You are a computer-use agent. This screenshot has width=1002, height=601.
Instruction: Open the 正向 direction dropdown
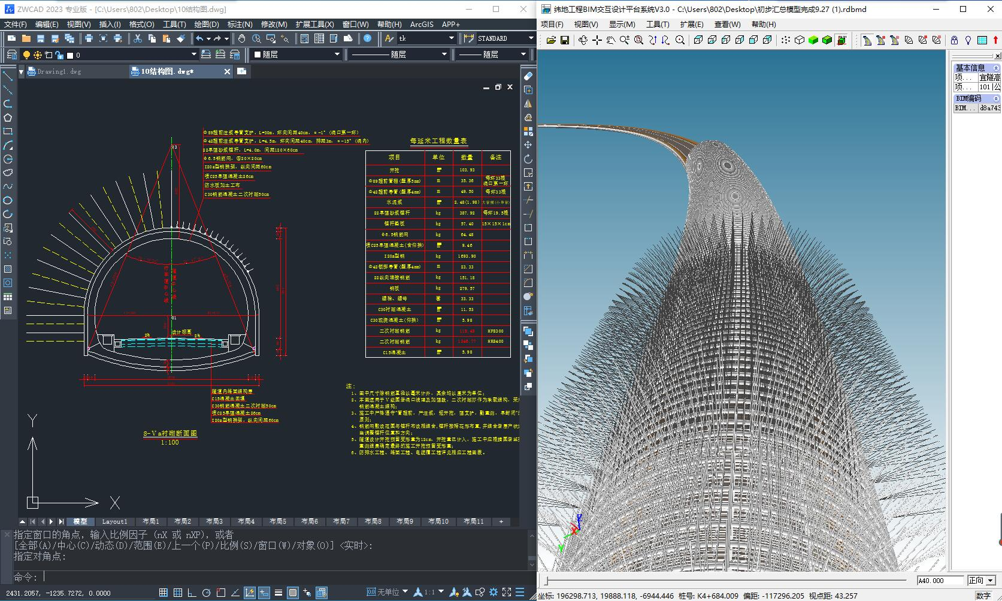tap(991, 580)
